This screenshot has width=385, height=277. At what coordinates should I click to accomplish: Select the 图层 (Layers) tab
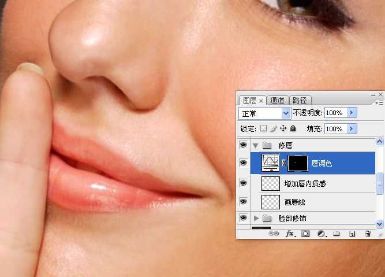coord(249,101)
